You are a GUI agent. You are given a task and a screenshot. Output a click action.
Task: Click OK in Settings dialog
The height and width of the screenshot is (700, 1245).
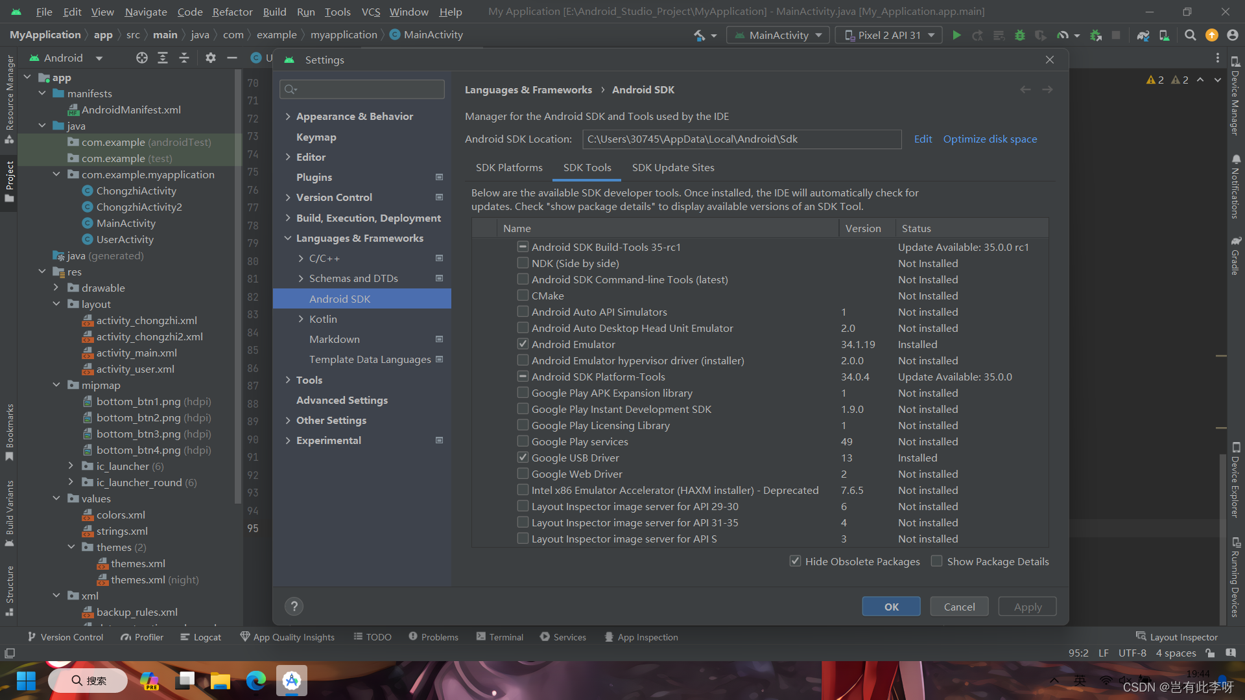pos(891,607)
